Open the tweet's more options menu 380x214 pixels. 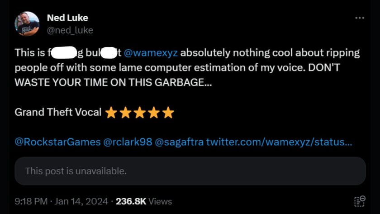pyautogui.click(x=360, y=18)
